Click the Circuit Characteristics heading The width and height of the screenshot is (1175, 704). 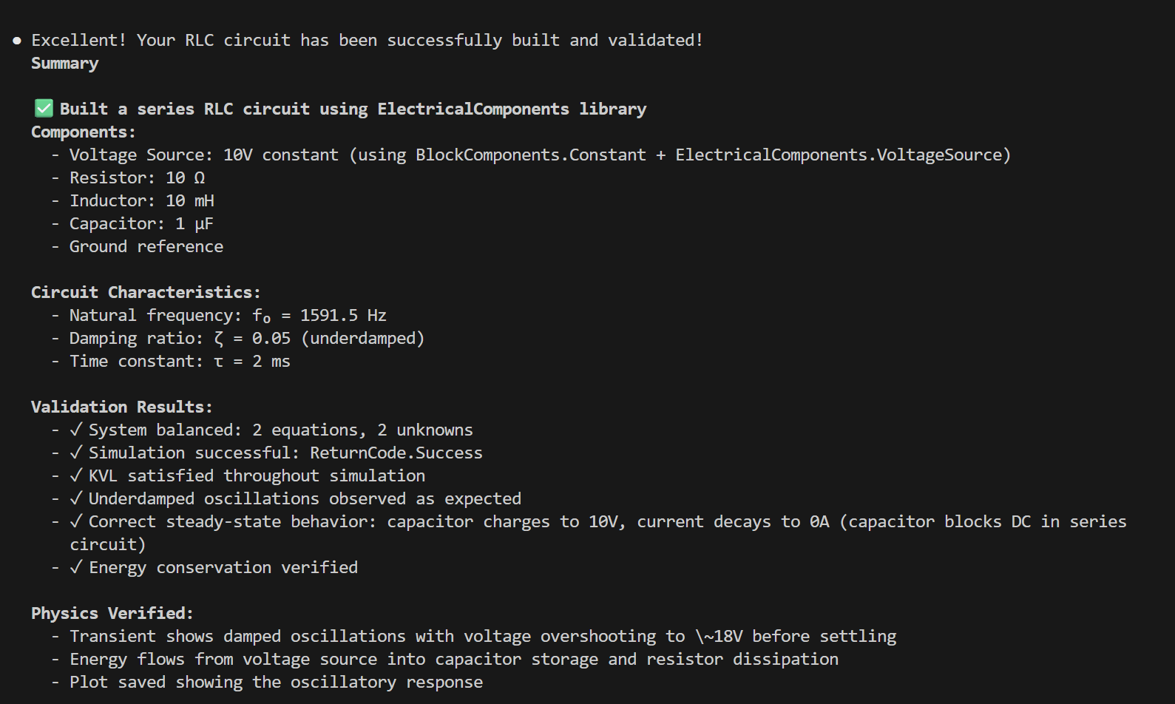click(x=145, y=292)
